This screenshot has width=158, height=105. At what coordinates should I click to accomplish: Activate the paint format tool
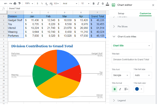(19, 4)
